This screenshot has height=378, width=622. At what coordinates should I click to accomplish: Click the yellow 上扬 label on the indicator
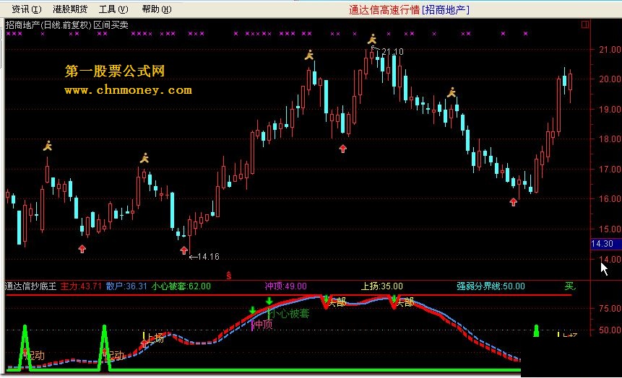154,338
